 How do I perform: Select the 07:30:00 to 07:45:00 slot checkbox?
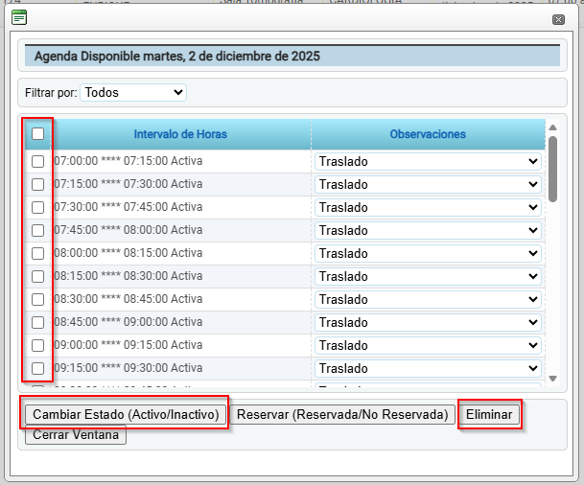[37, 207]
